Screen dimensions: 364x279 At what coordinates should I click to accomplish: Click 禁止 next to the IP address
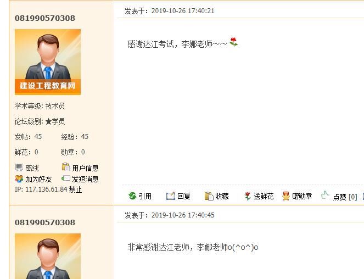(75, 189)
